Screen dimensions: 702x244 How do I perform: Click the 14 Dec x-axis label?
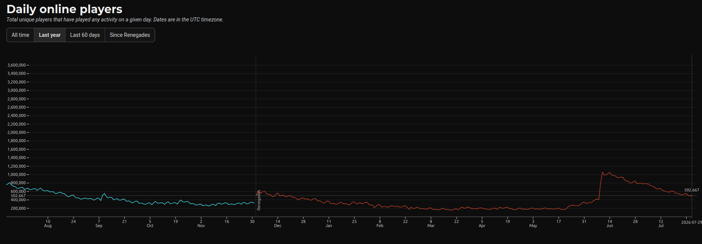278,224
